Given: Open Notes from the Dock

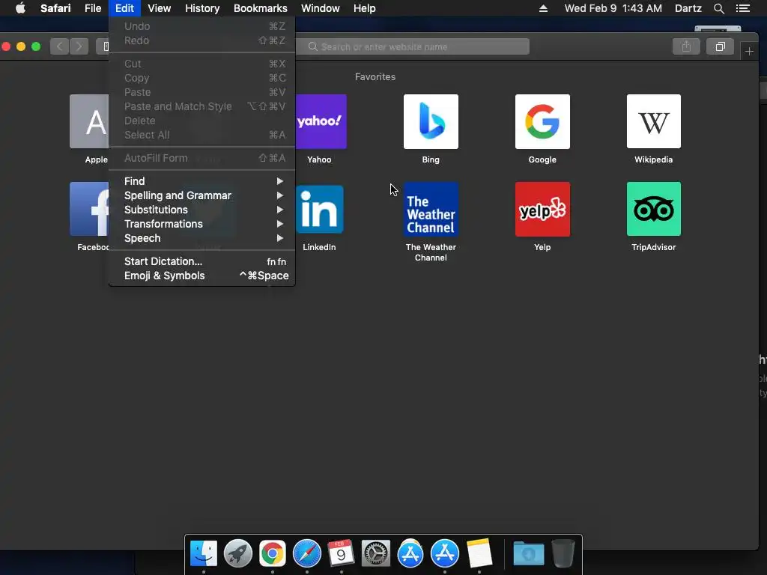Looking at the screenshot, I should tap(479, 553).
